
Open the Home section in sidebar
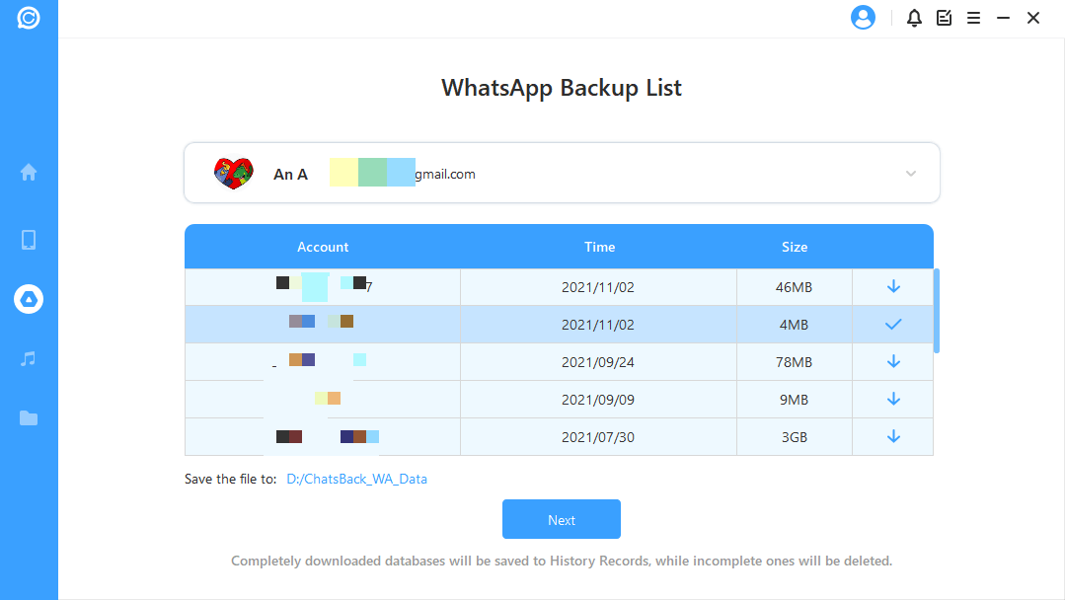click(29, 173)
